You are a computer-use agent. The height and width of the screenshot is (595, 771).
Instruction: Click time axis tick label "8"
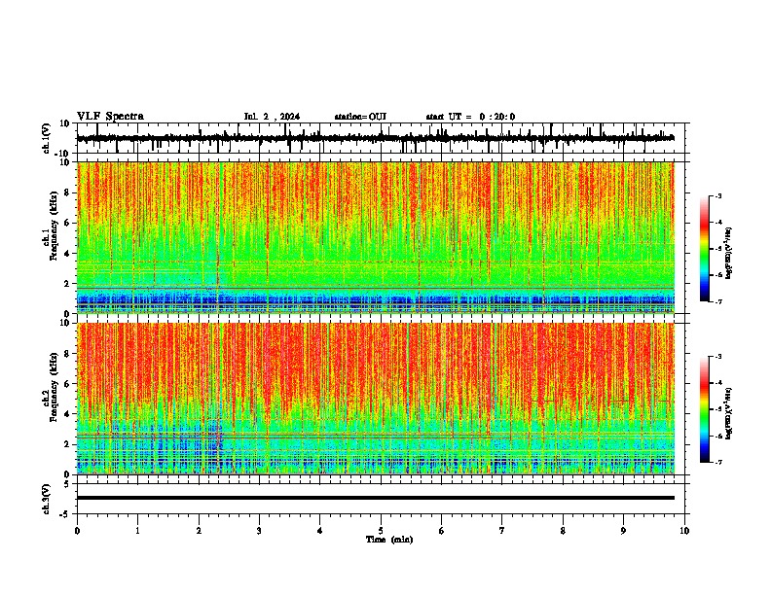563,531
